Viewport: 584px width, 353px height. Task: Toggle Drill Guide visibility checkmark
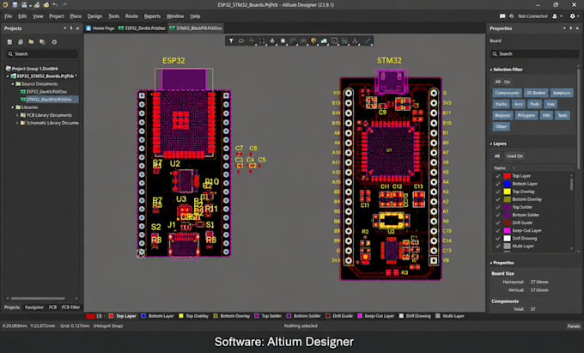498,222
